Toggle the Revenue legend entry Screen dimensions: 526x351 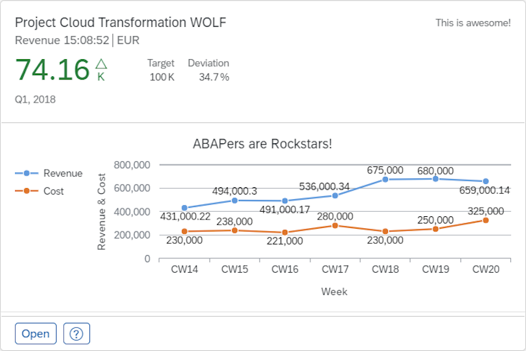click(x=49, y=174)
